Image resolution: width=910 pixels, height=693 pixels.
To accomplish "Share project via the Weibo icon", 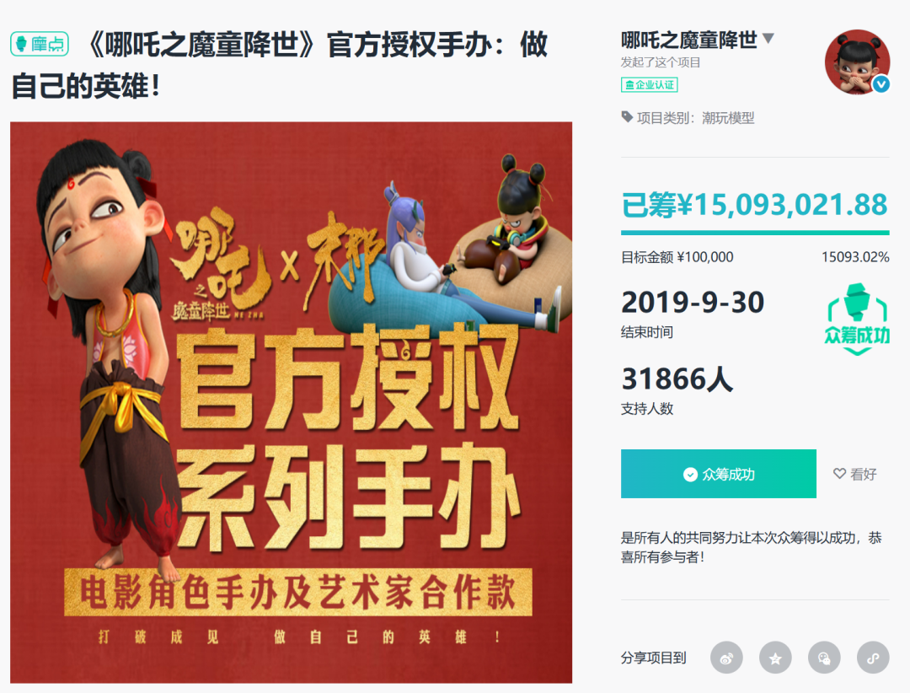I will 726,658.
